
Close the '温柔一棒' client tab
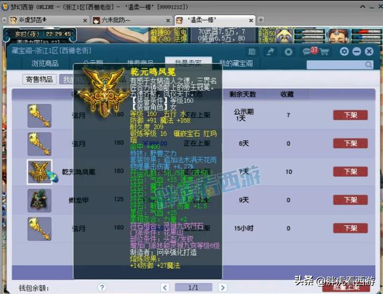251,20
